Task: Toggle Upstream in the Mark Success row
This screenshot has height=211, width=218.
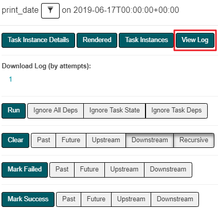Action: [x=131, y=199]
